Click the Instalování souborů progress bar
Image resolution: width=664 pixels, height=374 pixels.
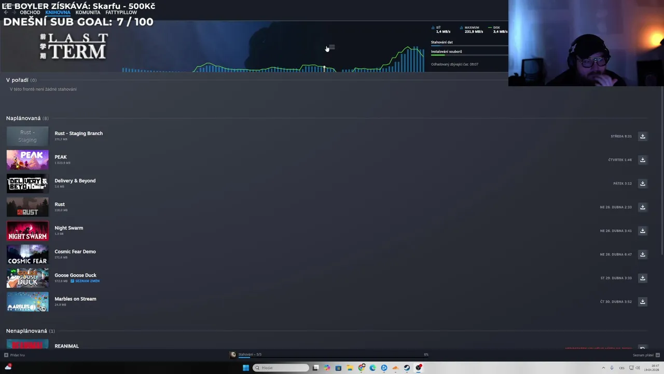(469, 55)
